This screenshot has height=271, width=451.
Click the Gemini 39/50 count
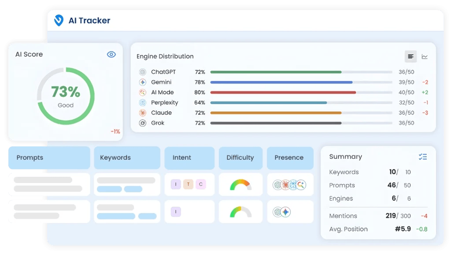406,82
